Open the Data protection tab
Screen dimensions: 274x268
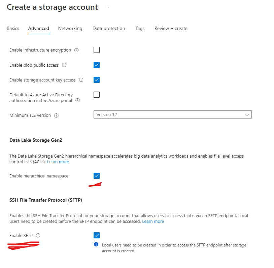(109, 28)
